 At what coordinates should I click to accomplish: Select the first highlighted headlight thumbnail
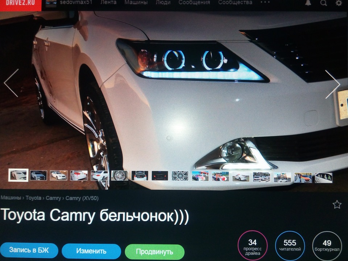(x=18, y=175)
